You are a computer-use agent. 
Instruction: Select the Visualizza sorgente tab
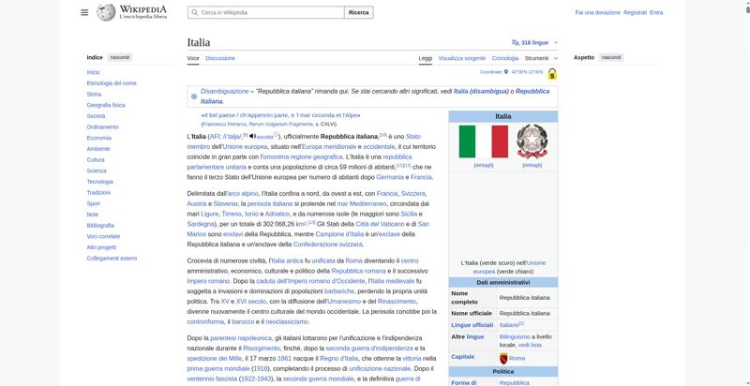(x=461, y=58)
